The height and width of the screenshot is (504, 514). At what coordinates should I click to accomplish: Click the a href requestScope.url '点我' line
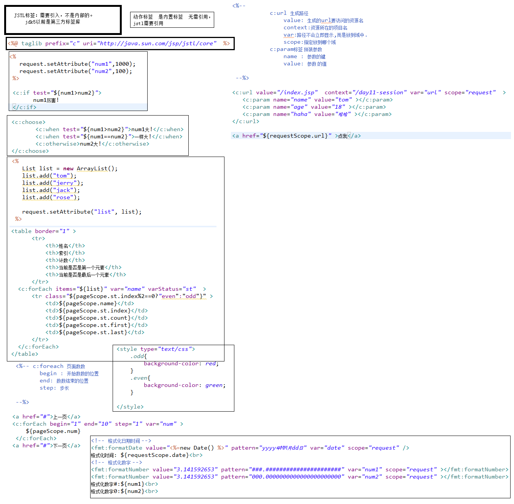[297, 136]
